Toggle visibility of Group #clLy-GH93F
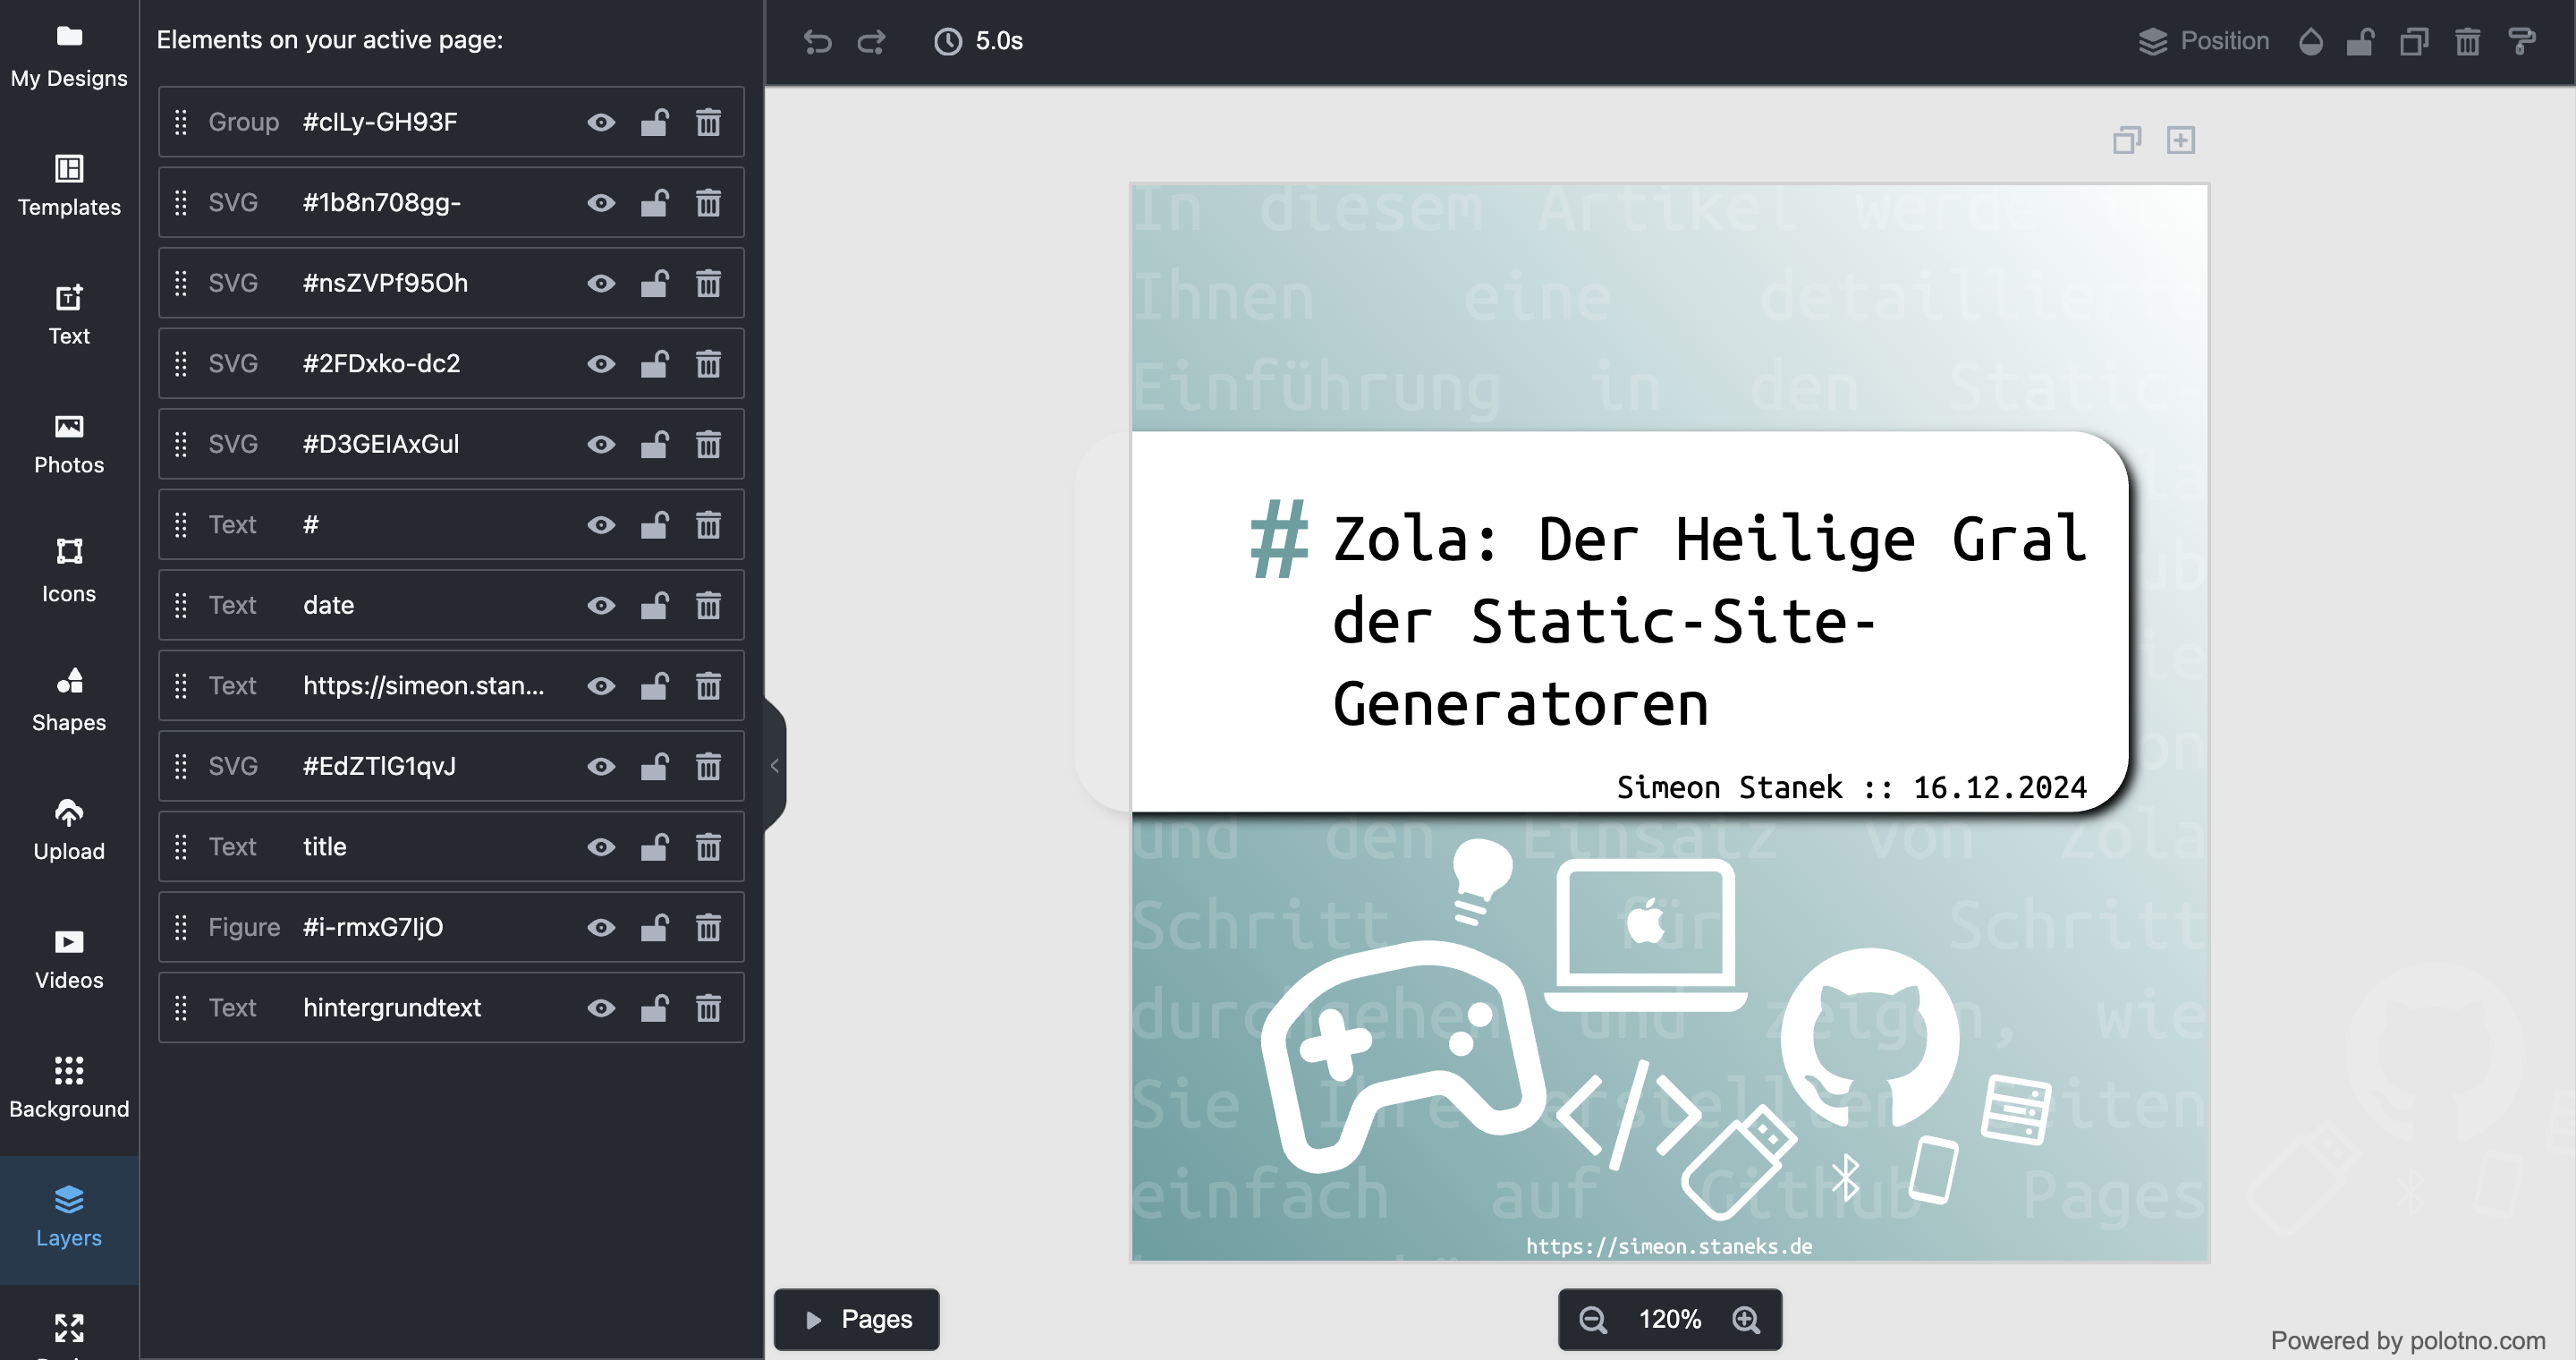The image size is (2576, 1360). tap(601, 122)
